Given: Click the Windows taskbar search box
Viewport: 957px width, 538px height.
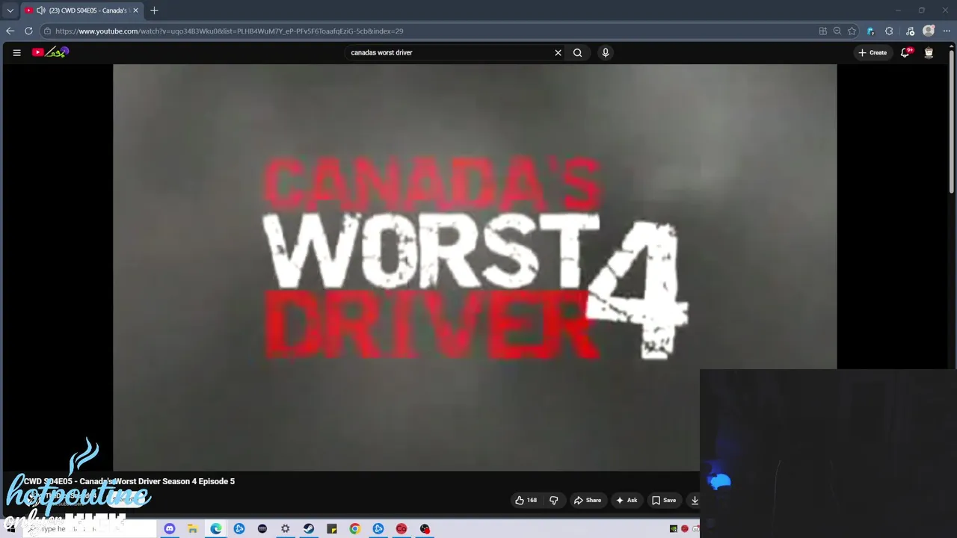Looking at the screenshot, I should click(90, 529).
